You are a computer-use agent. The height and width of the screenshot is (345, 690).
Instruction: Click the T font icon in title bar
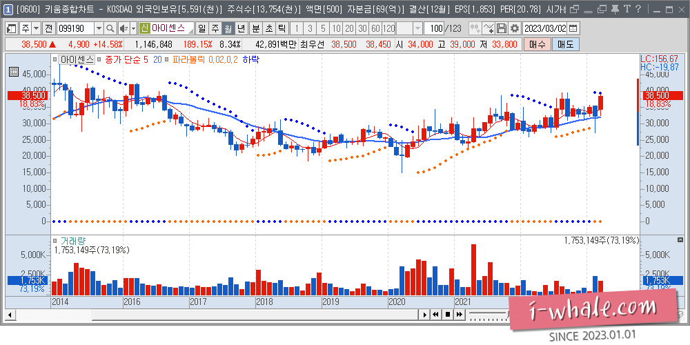point(627,9)
